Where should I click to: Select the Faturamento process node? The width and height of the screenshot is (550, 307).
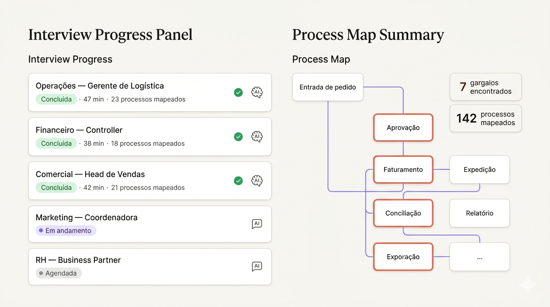(403, 169)
